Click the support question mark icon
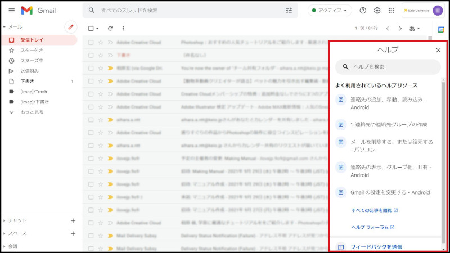This screenshot has height=253, width=450. click(363, 11)
